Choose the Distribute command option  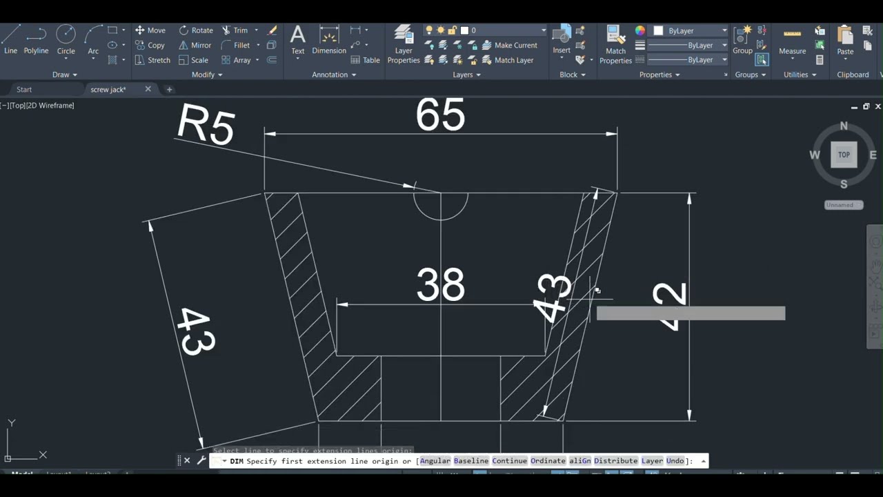click(616, 461)
